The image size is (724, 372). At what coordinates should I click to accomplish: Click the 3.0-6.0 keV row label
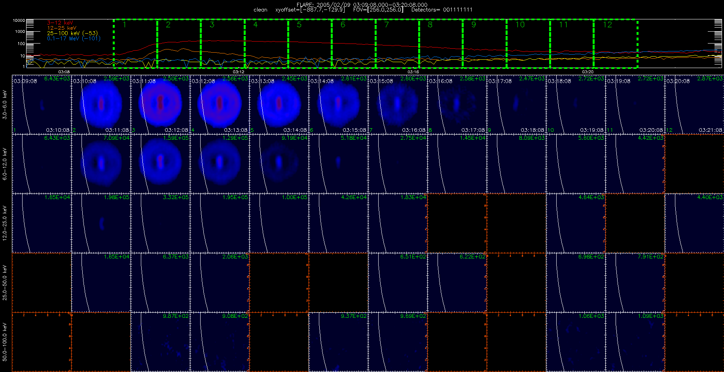(x=5, y=104)
